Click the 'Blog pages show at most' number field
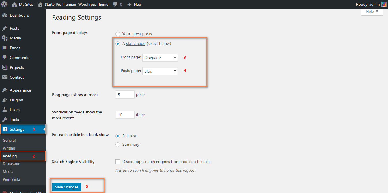 125,94
